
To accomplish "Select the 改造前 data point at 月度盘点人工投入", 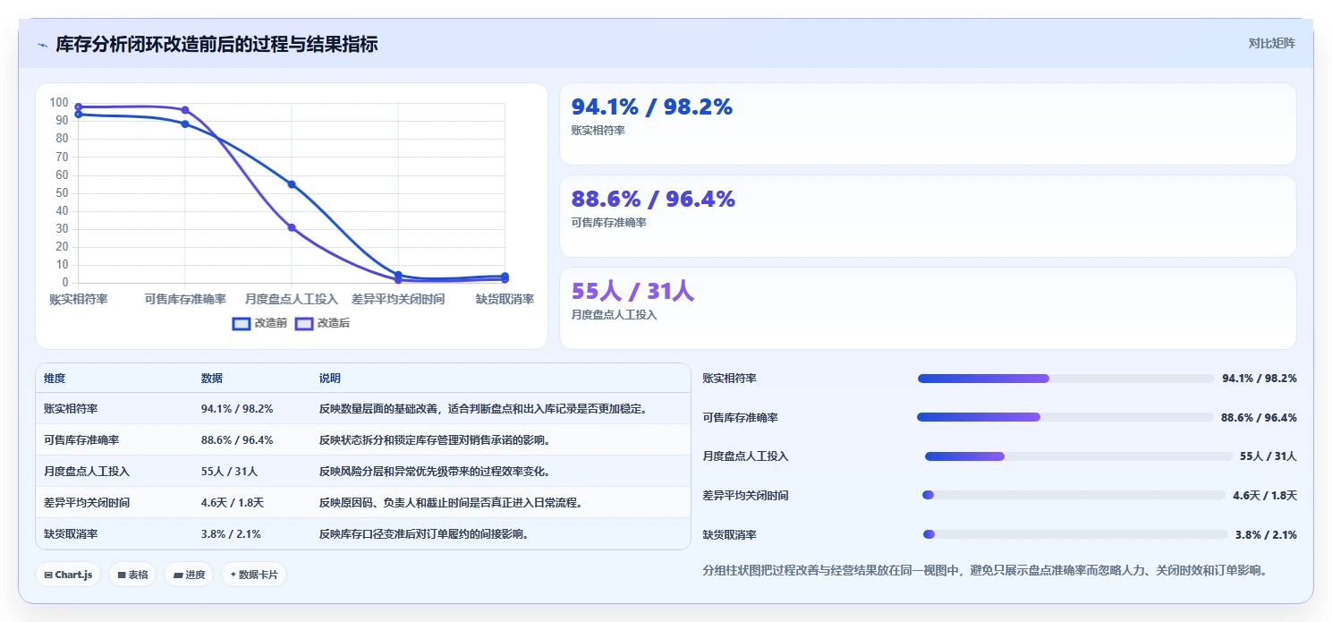I will pyautogui.click(x=292, y=184).
